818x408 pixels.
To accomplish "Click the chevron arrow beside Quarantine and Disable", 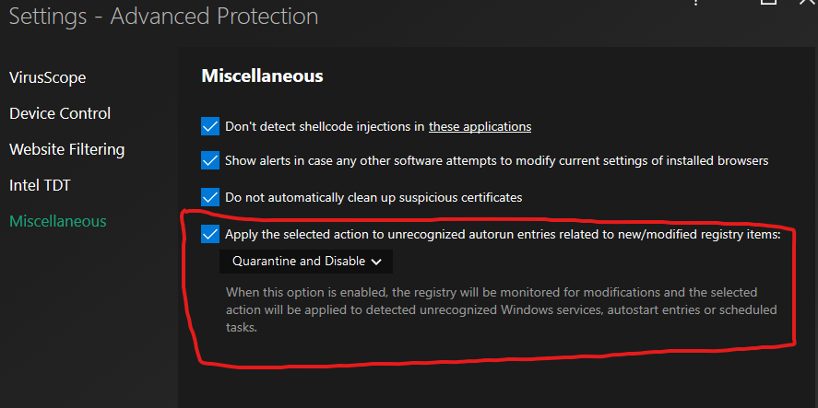I will [376, 262].
